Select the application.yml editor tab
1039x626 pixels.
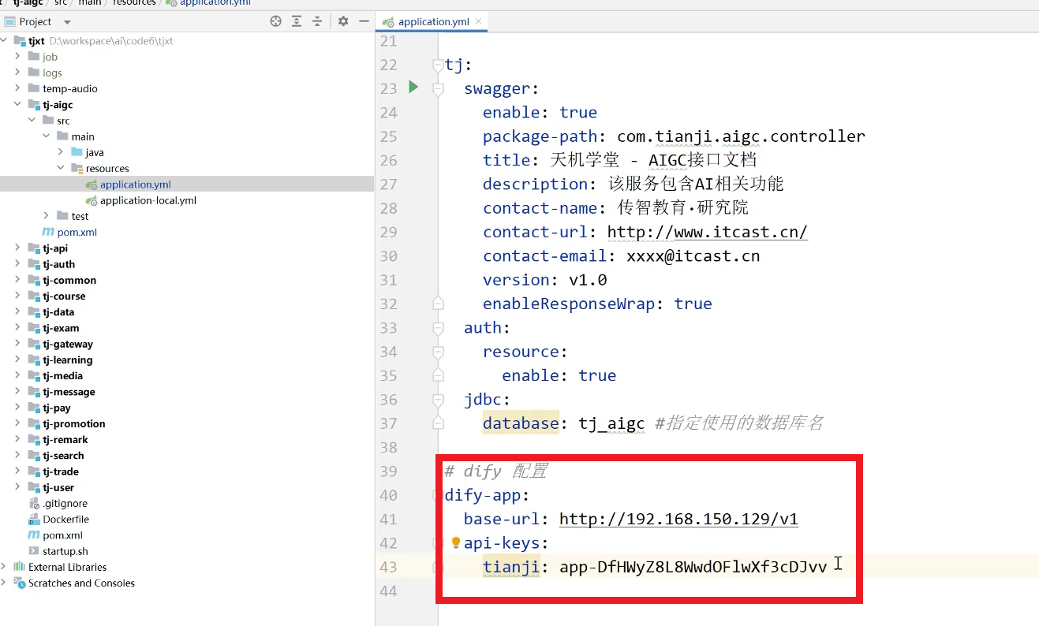pyautogui.click(x=433, y=21)
